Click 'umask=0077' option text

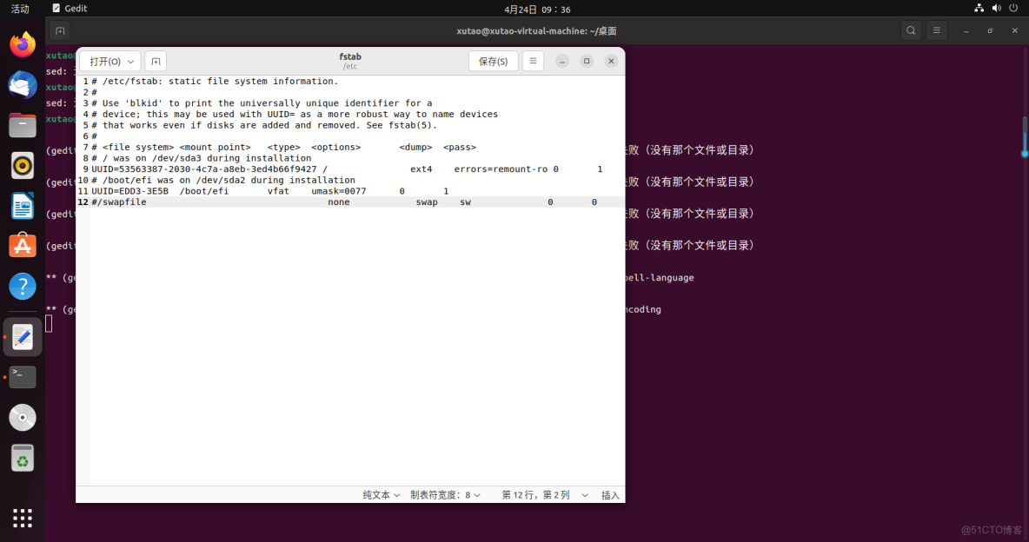[x=339, y=191]
